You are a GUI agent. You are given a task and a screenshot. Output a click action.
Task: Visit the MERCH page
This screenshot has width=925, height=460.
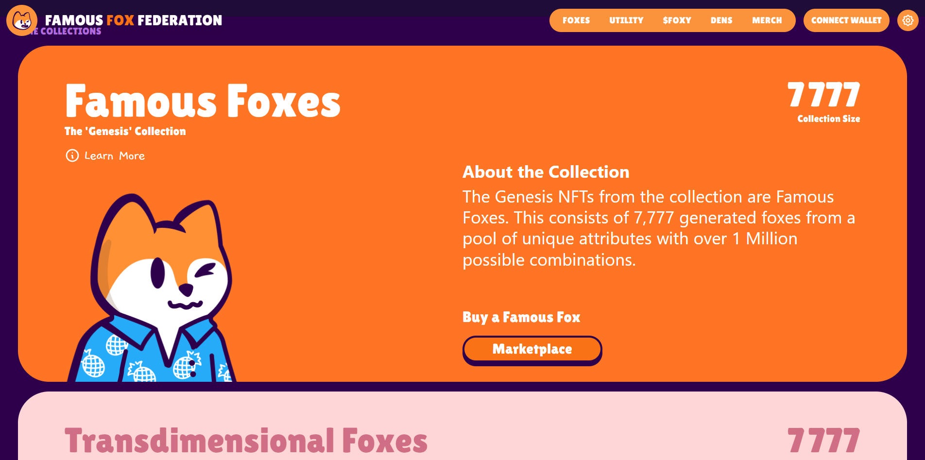pos(767,20)
